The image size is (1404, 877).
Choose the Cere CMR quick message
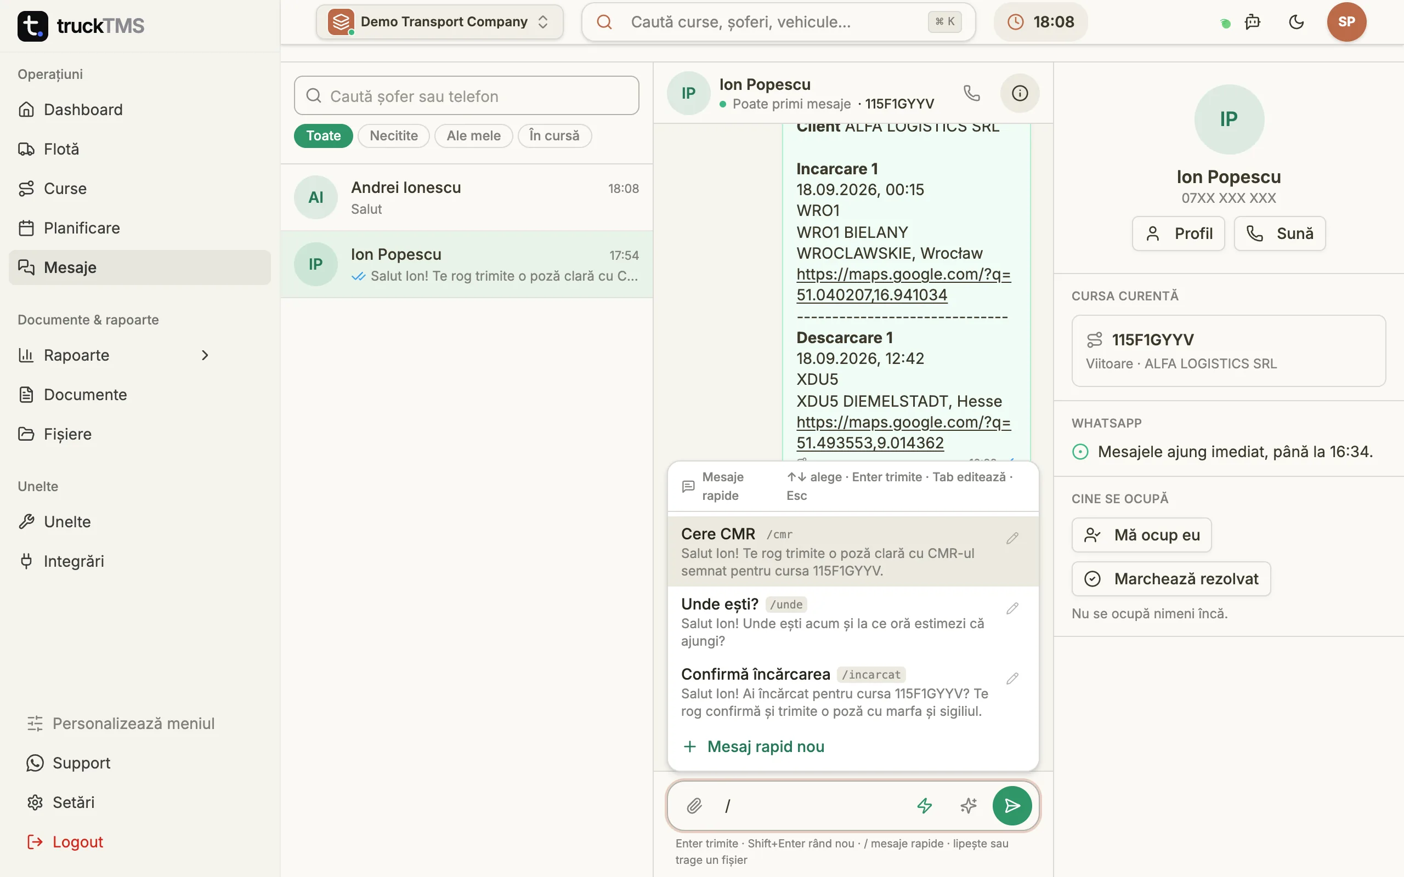852,551
